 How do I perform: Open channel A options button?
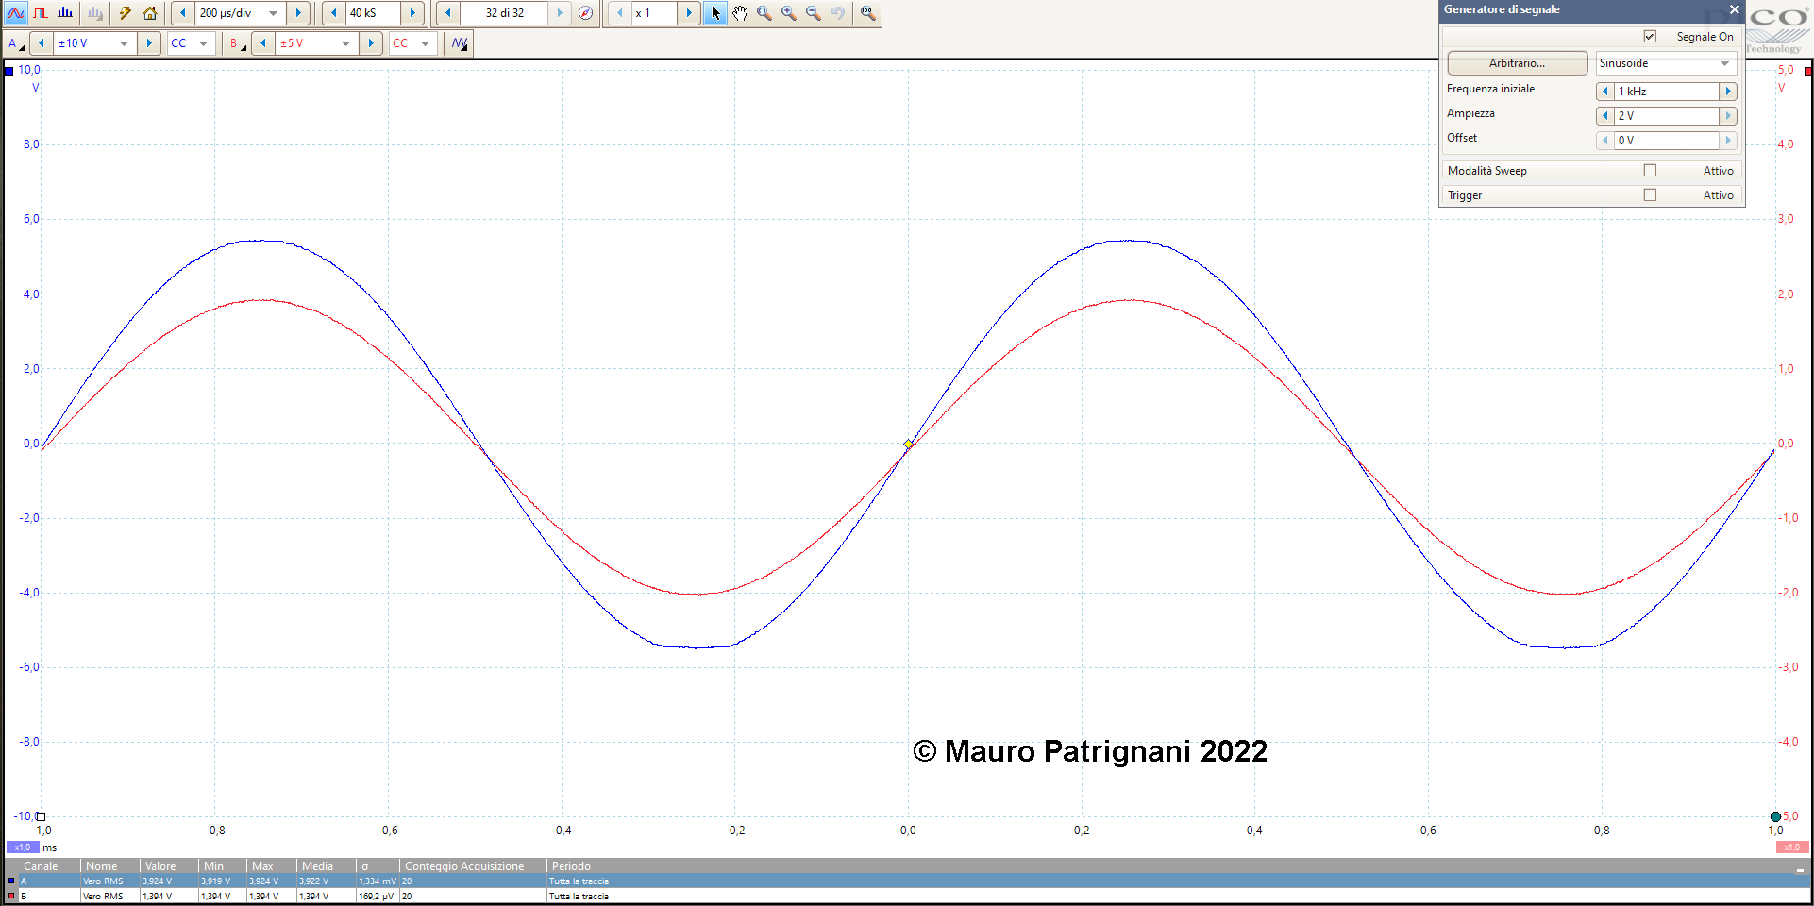tap(16, 43)
